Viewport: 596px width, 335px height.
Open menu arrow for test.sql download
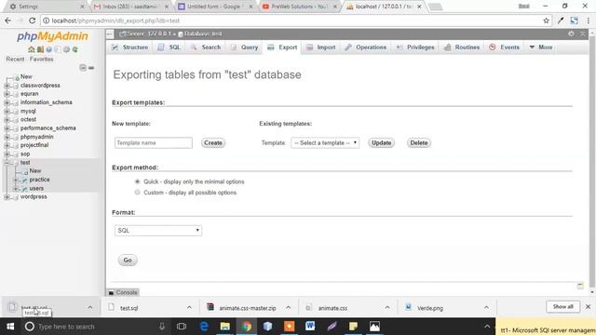tap(189, 307)
